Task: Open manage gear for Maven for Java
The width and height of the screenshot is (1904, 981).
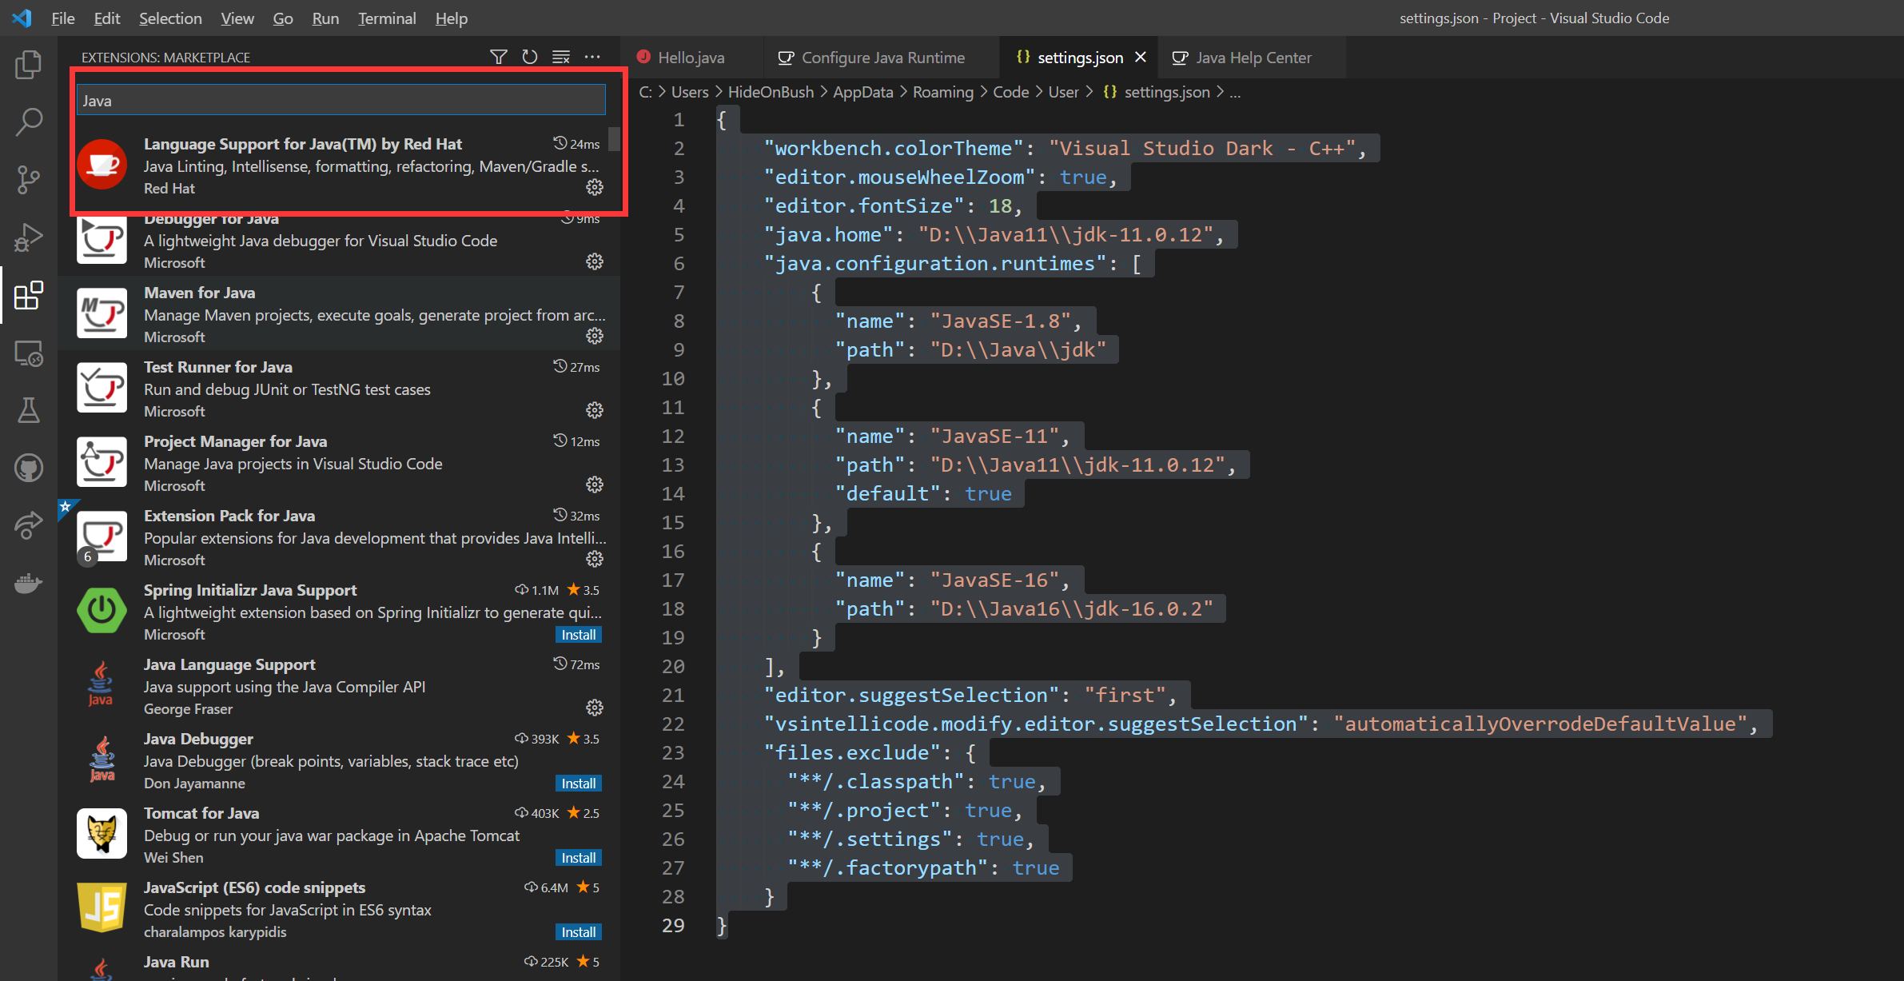Action: click(595, 336)
